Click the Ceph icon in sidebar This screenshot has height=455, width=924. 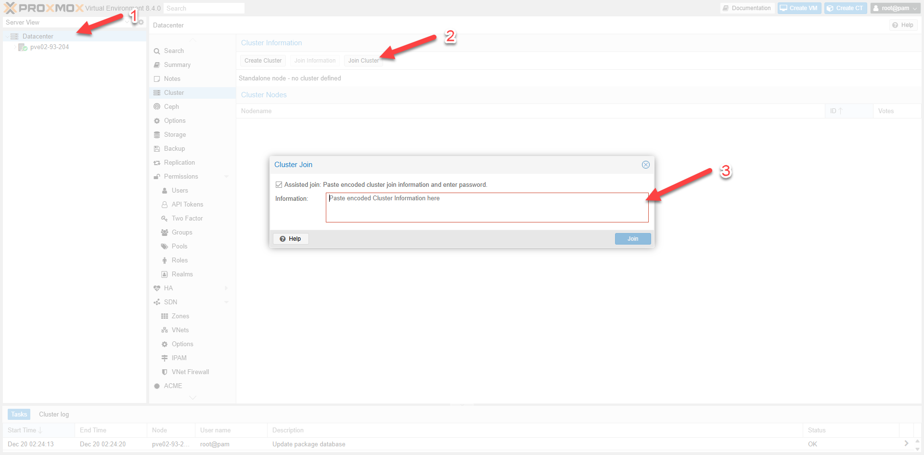157,106
